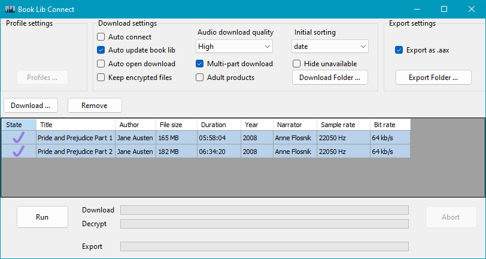Viewport: 486px width, 259px height.
Task: Sort by Duration column header
Action: pyautogui.click(x=219, y=125)
